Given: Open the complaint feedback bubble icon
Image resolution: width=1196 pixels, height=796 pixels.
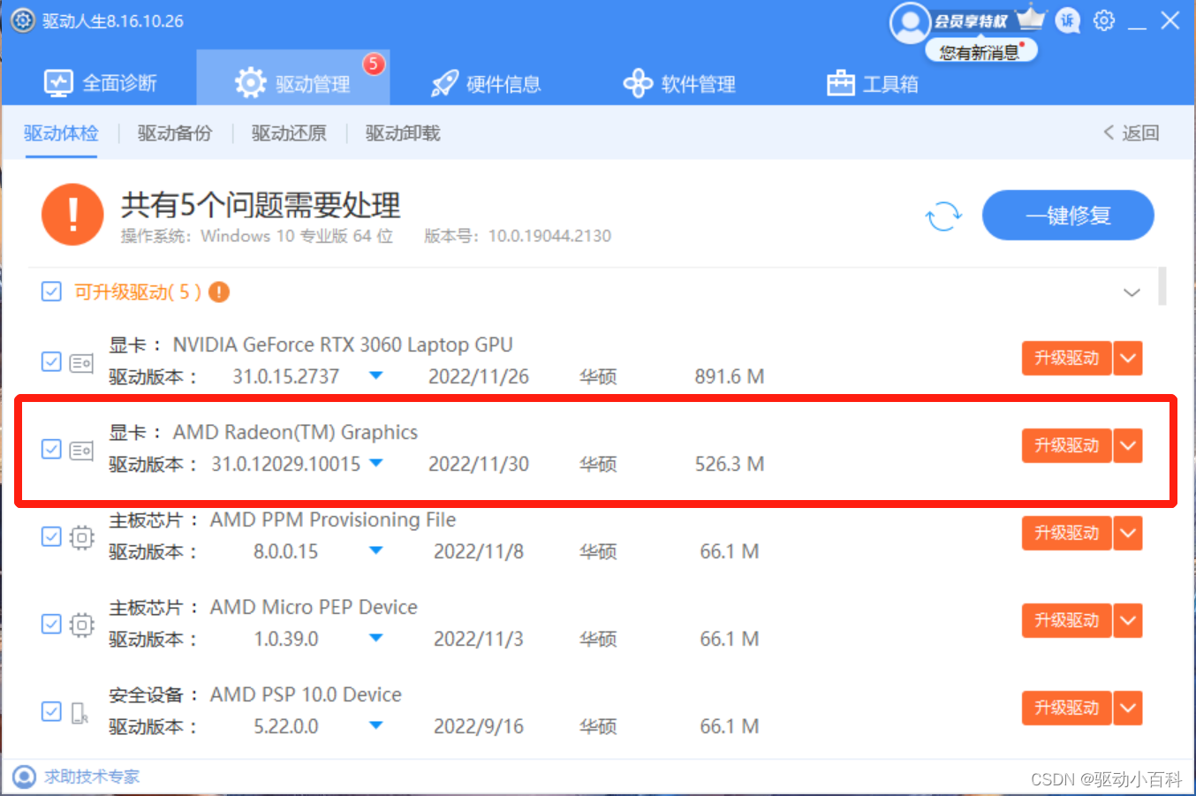Looking at the screenshot, I should pos(1068,20).
